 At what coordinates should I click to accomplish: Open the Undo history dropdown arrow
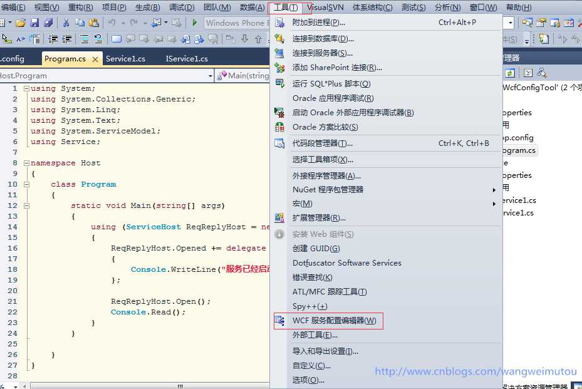tap(123, 23)
